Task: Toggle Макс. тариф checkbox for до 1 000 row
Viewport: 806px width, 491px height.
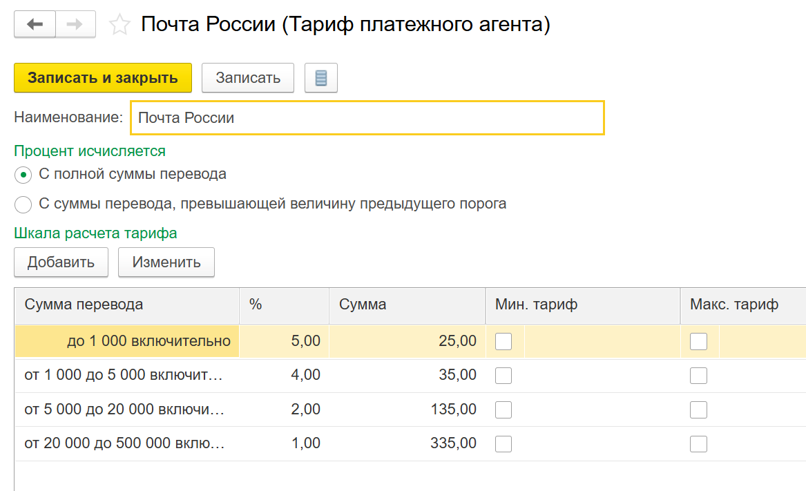Action: pos(698,341)
